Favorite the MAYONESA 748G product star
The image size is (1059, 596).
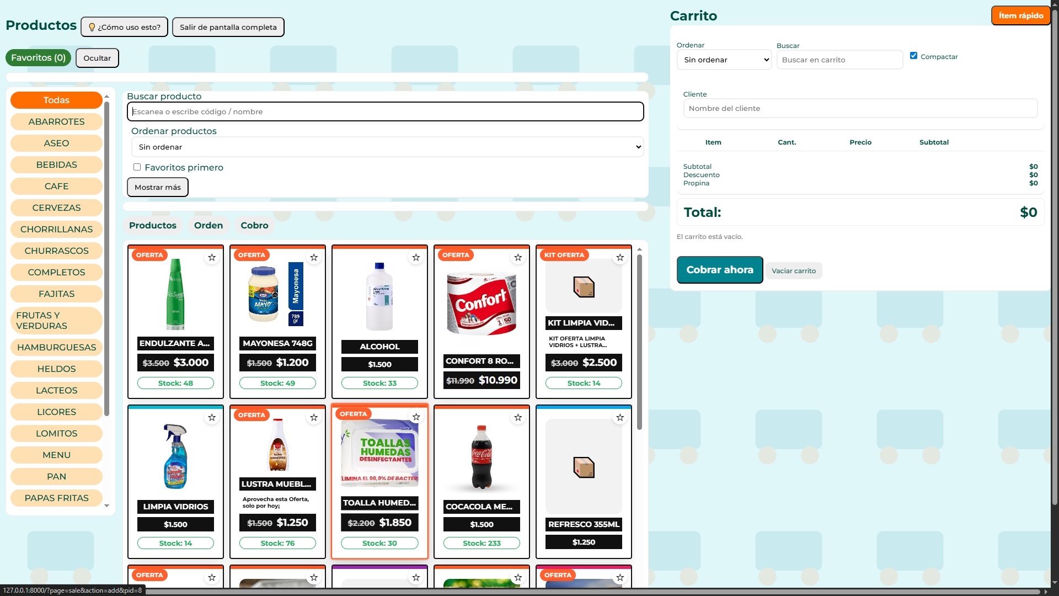pyautogui.click(x=314, y=258)
